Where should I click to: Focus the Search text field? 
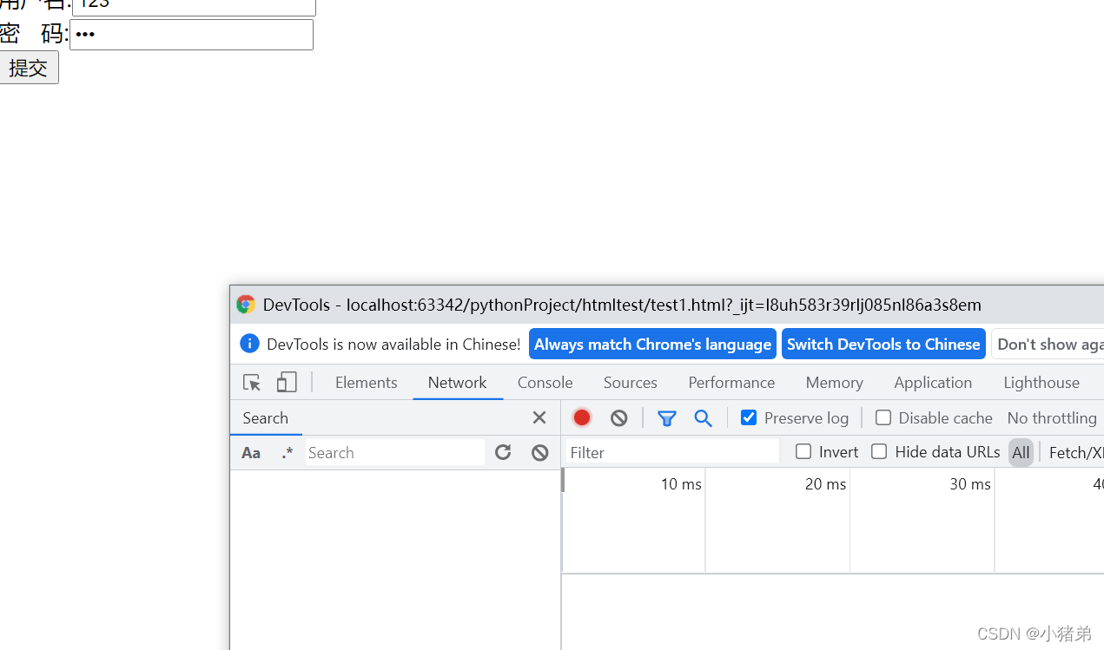pos(395,452)
